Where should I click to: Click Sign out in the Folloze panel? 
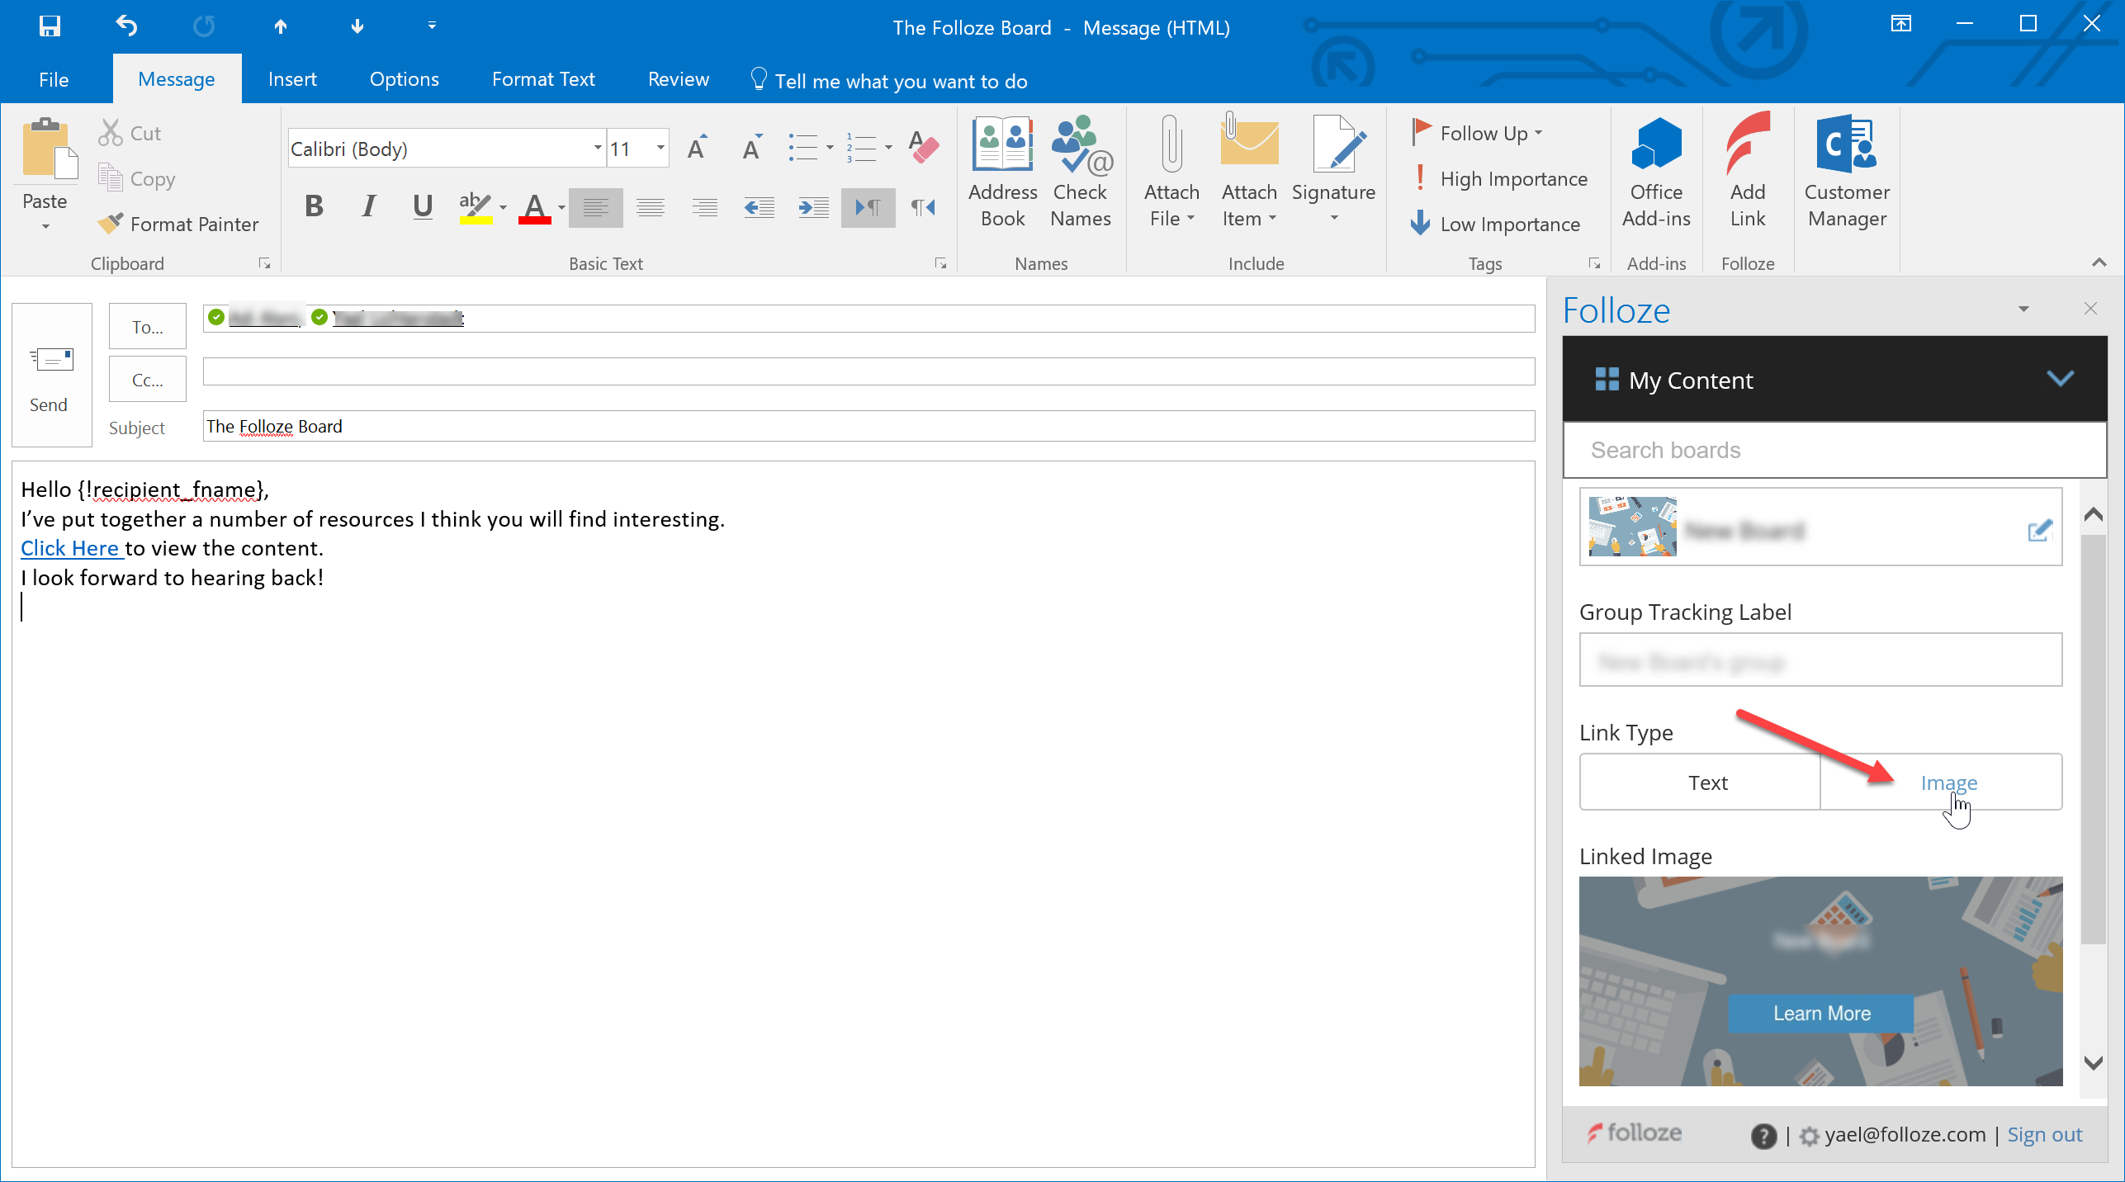pos(2044,1134)
